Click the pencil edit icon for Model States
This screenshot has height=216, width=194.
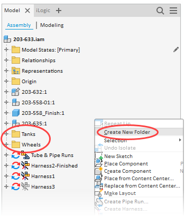coord(176,50)
